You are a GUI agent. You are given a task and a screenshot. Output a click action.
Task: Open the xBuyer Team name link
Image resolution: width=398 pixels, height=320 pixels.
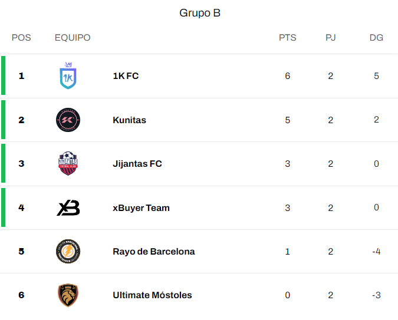[141, 208]
